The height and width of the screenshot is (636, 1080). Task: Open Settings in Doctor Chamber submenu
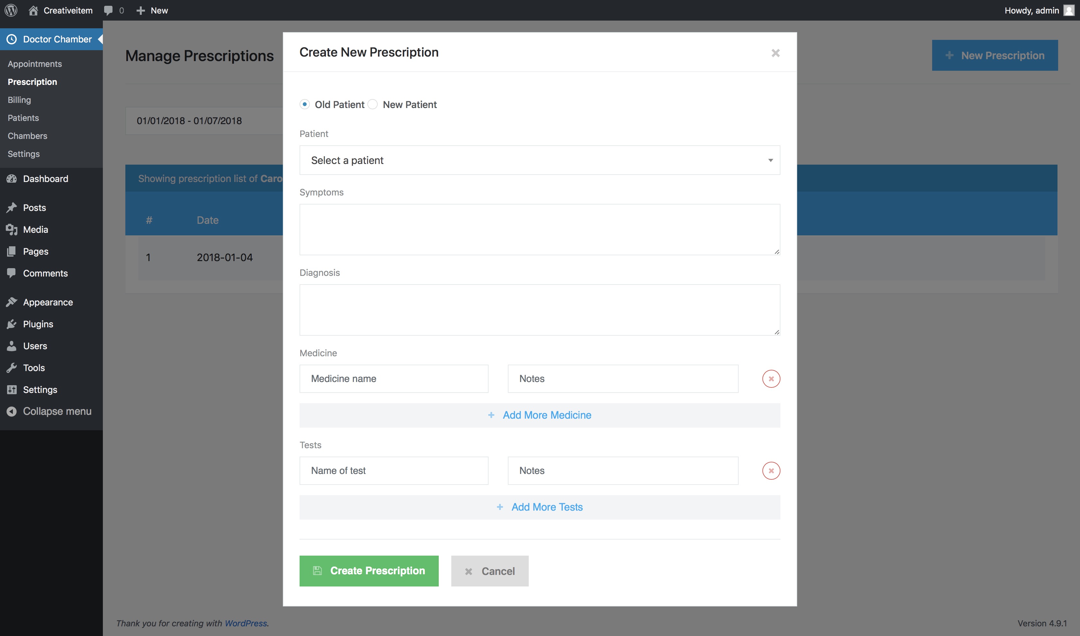click(x=23, y=154)
